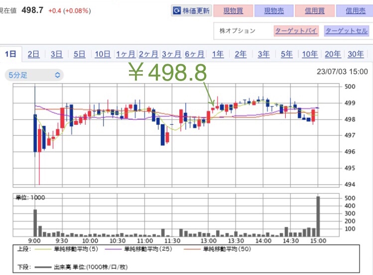
Task: Switch to the 1年 chart tab
Action: coord(218,54)
